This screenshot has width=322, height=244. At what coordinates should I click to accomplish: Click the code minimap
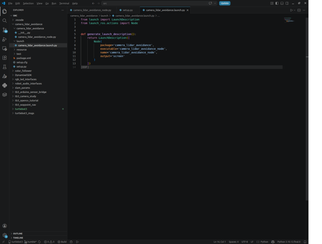pos(289,20)
